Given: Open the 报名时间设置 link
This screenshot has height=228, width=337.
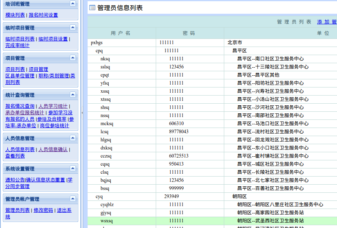Looking at the screenshot, I should (x=43, y=15).
